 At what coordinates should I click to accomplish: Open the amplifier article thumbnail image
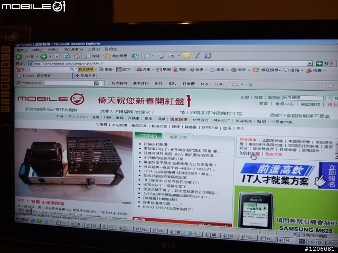[x=73, y=164]
